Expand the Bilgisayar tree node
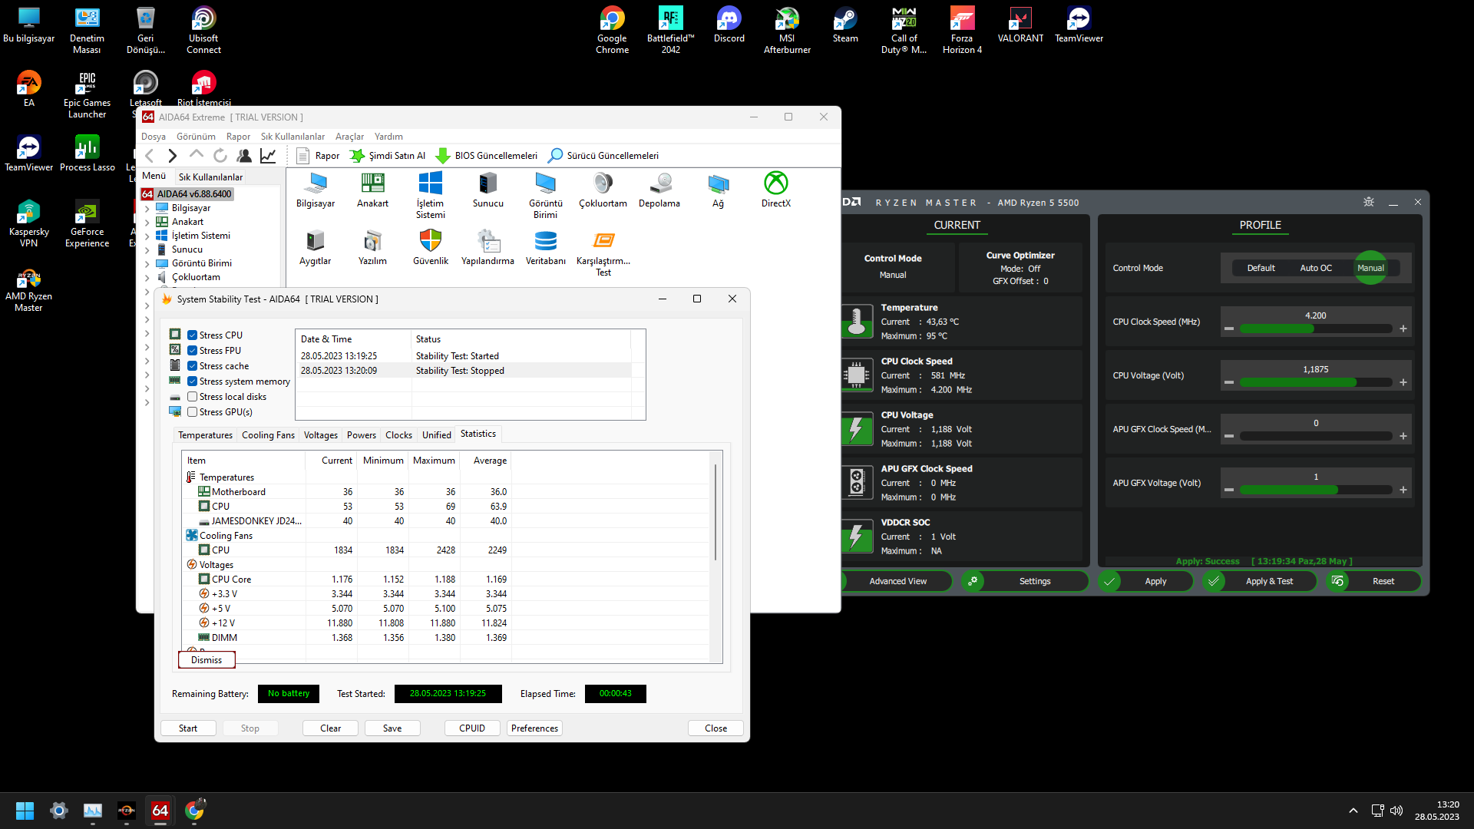 click(147, 209)
